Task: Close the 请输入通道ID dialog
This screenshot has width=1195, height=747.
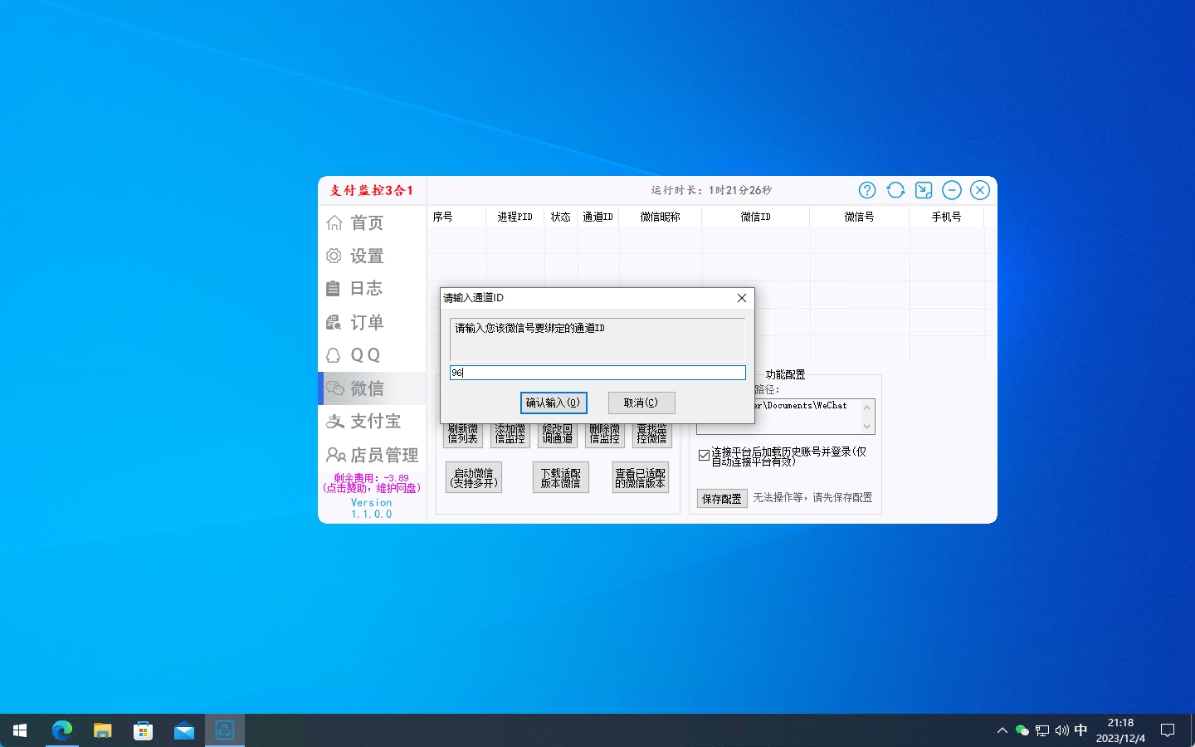Action: pyautogui.click(x=742, y=298)
